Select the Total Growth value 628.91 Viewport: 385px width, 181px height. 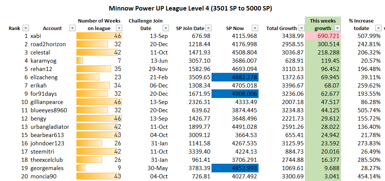coord(295,61)
